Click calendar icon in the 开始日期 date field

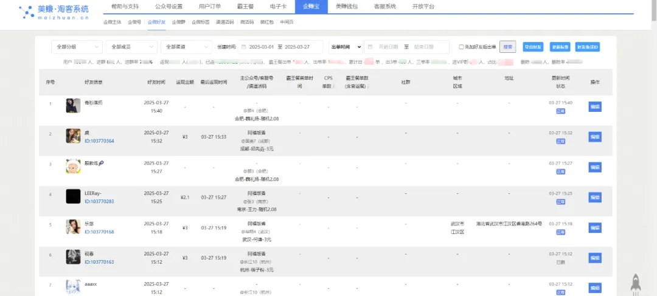pos(370,47)
